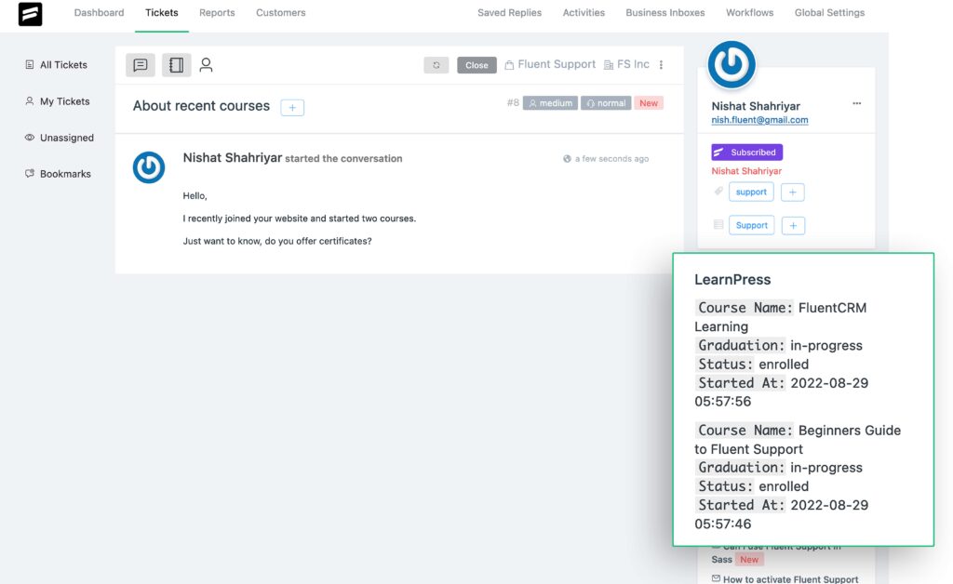Refresh the ticket with the reload icon
Screen dimensions: 953x584
[436, 65]
